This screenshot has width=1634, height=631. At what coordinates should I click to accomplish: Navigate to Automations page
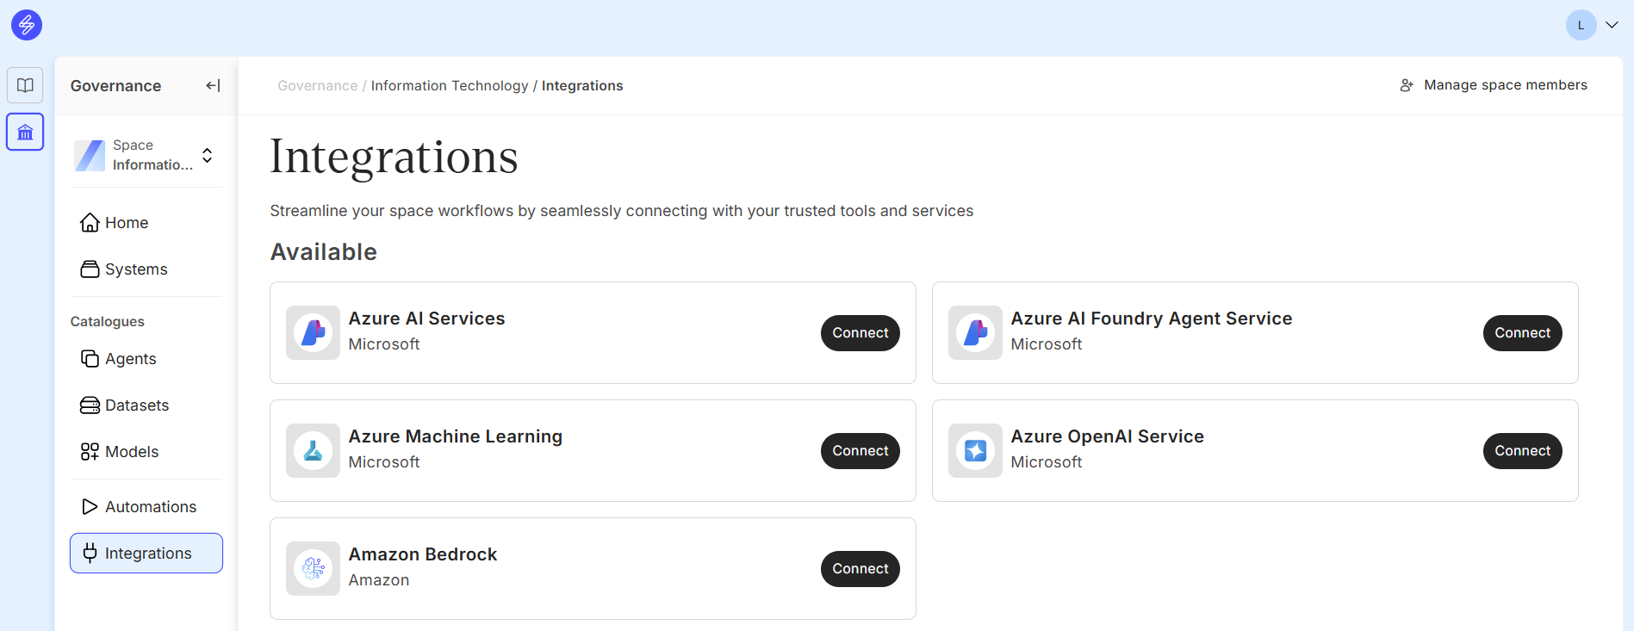tap(150, 507)
